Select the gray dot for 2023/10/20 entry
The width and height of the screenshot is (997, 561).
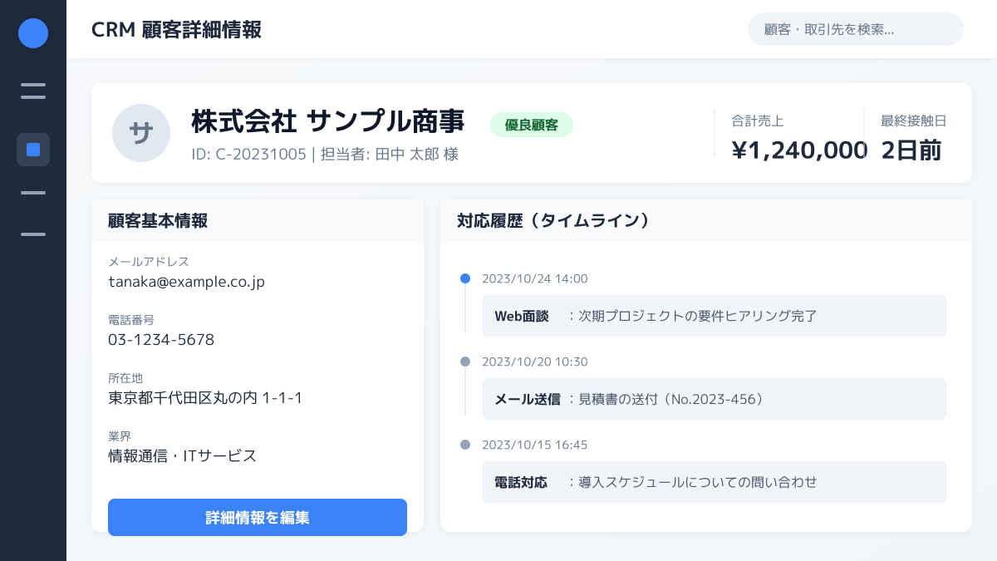465,362
